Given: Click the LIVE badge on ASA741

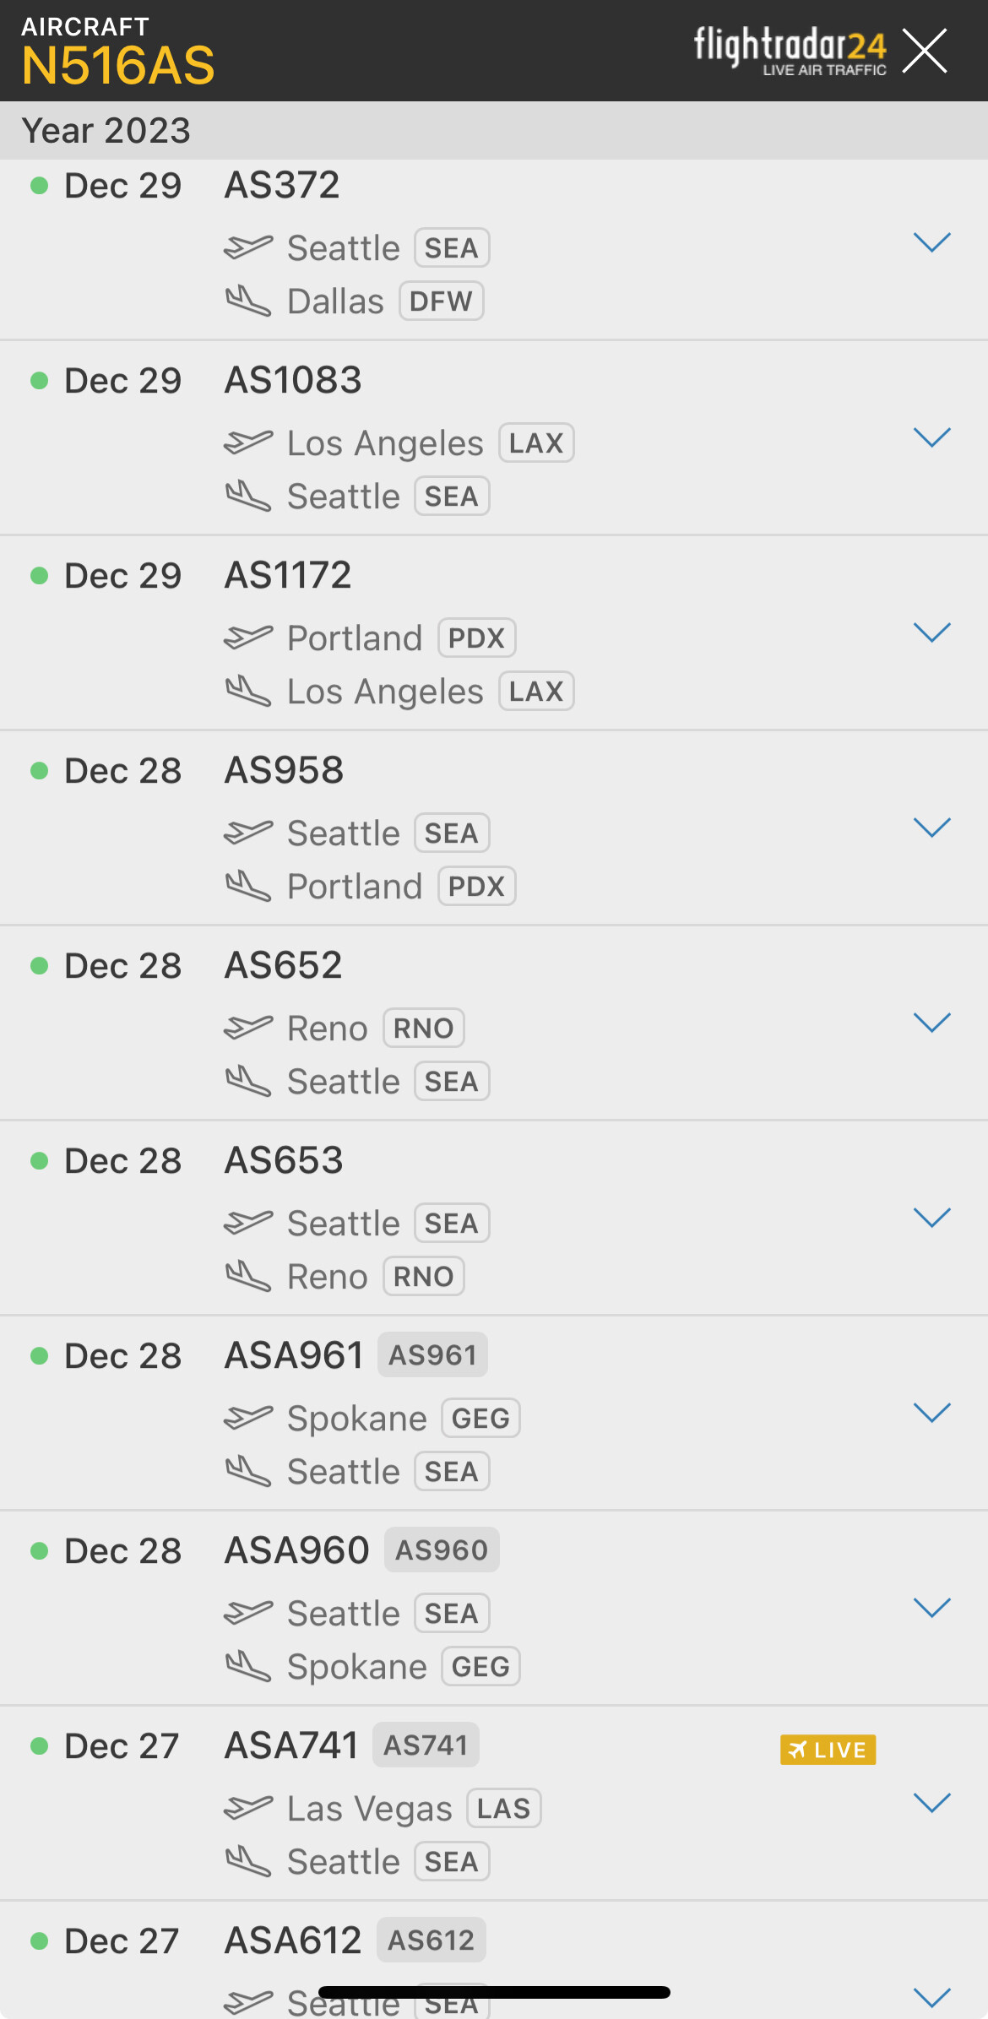Looking at the screenshot, I should (828, 1750).
